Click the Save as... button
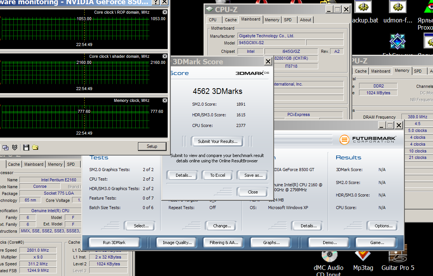This screenshot has width=433, height=276. pos(253,175)
